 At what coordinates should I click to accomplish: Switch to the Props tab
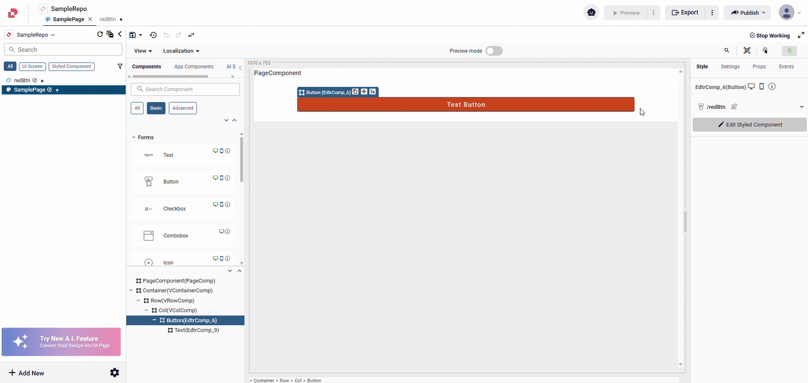point(759,66)
